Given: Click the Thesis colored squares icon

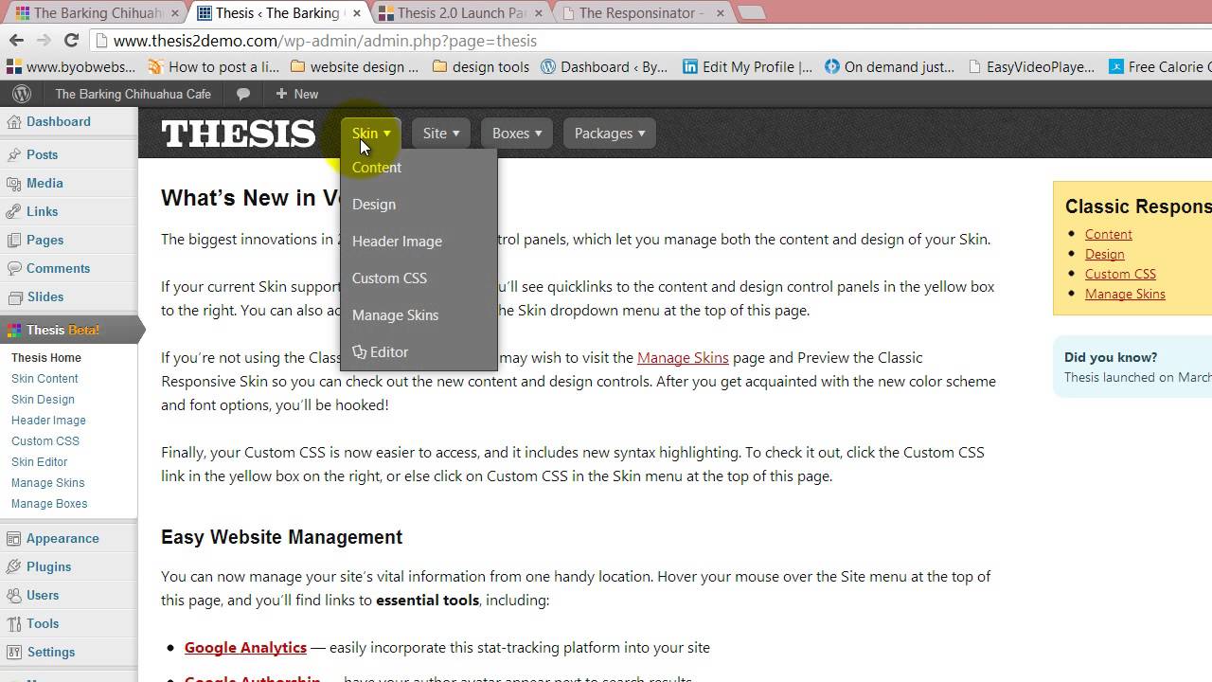Looking at the screenshot, I should pos(13,330).
